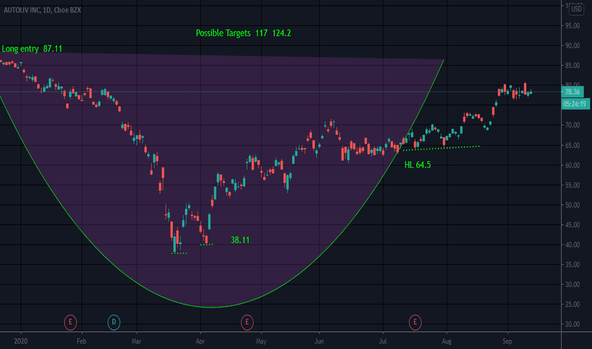This screenshot has height=349, width=592.
Task: Click the 25.00 price axis label
Action: click(572, 305)
